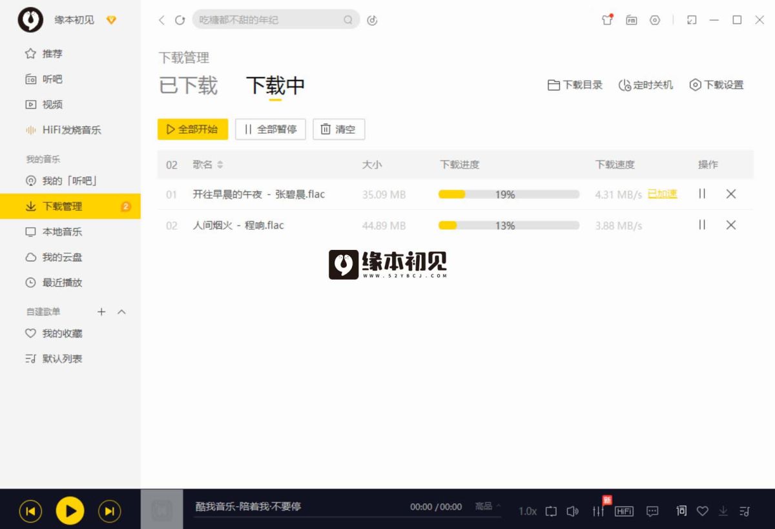Click the refresh icon

coord(180,20)
